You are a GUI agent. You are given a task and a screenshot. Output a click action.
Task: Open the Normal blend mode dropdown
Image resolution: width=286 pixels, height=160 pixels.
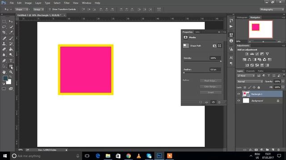pos(250,82)
